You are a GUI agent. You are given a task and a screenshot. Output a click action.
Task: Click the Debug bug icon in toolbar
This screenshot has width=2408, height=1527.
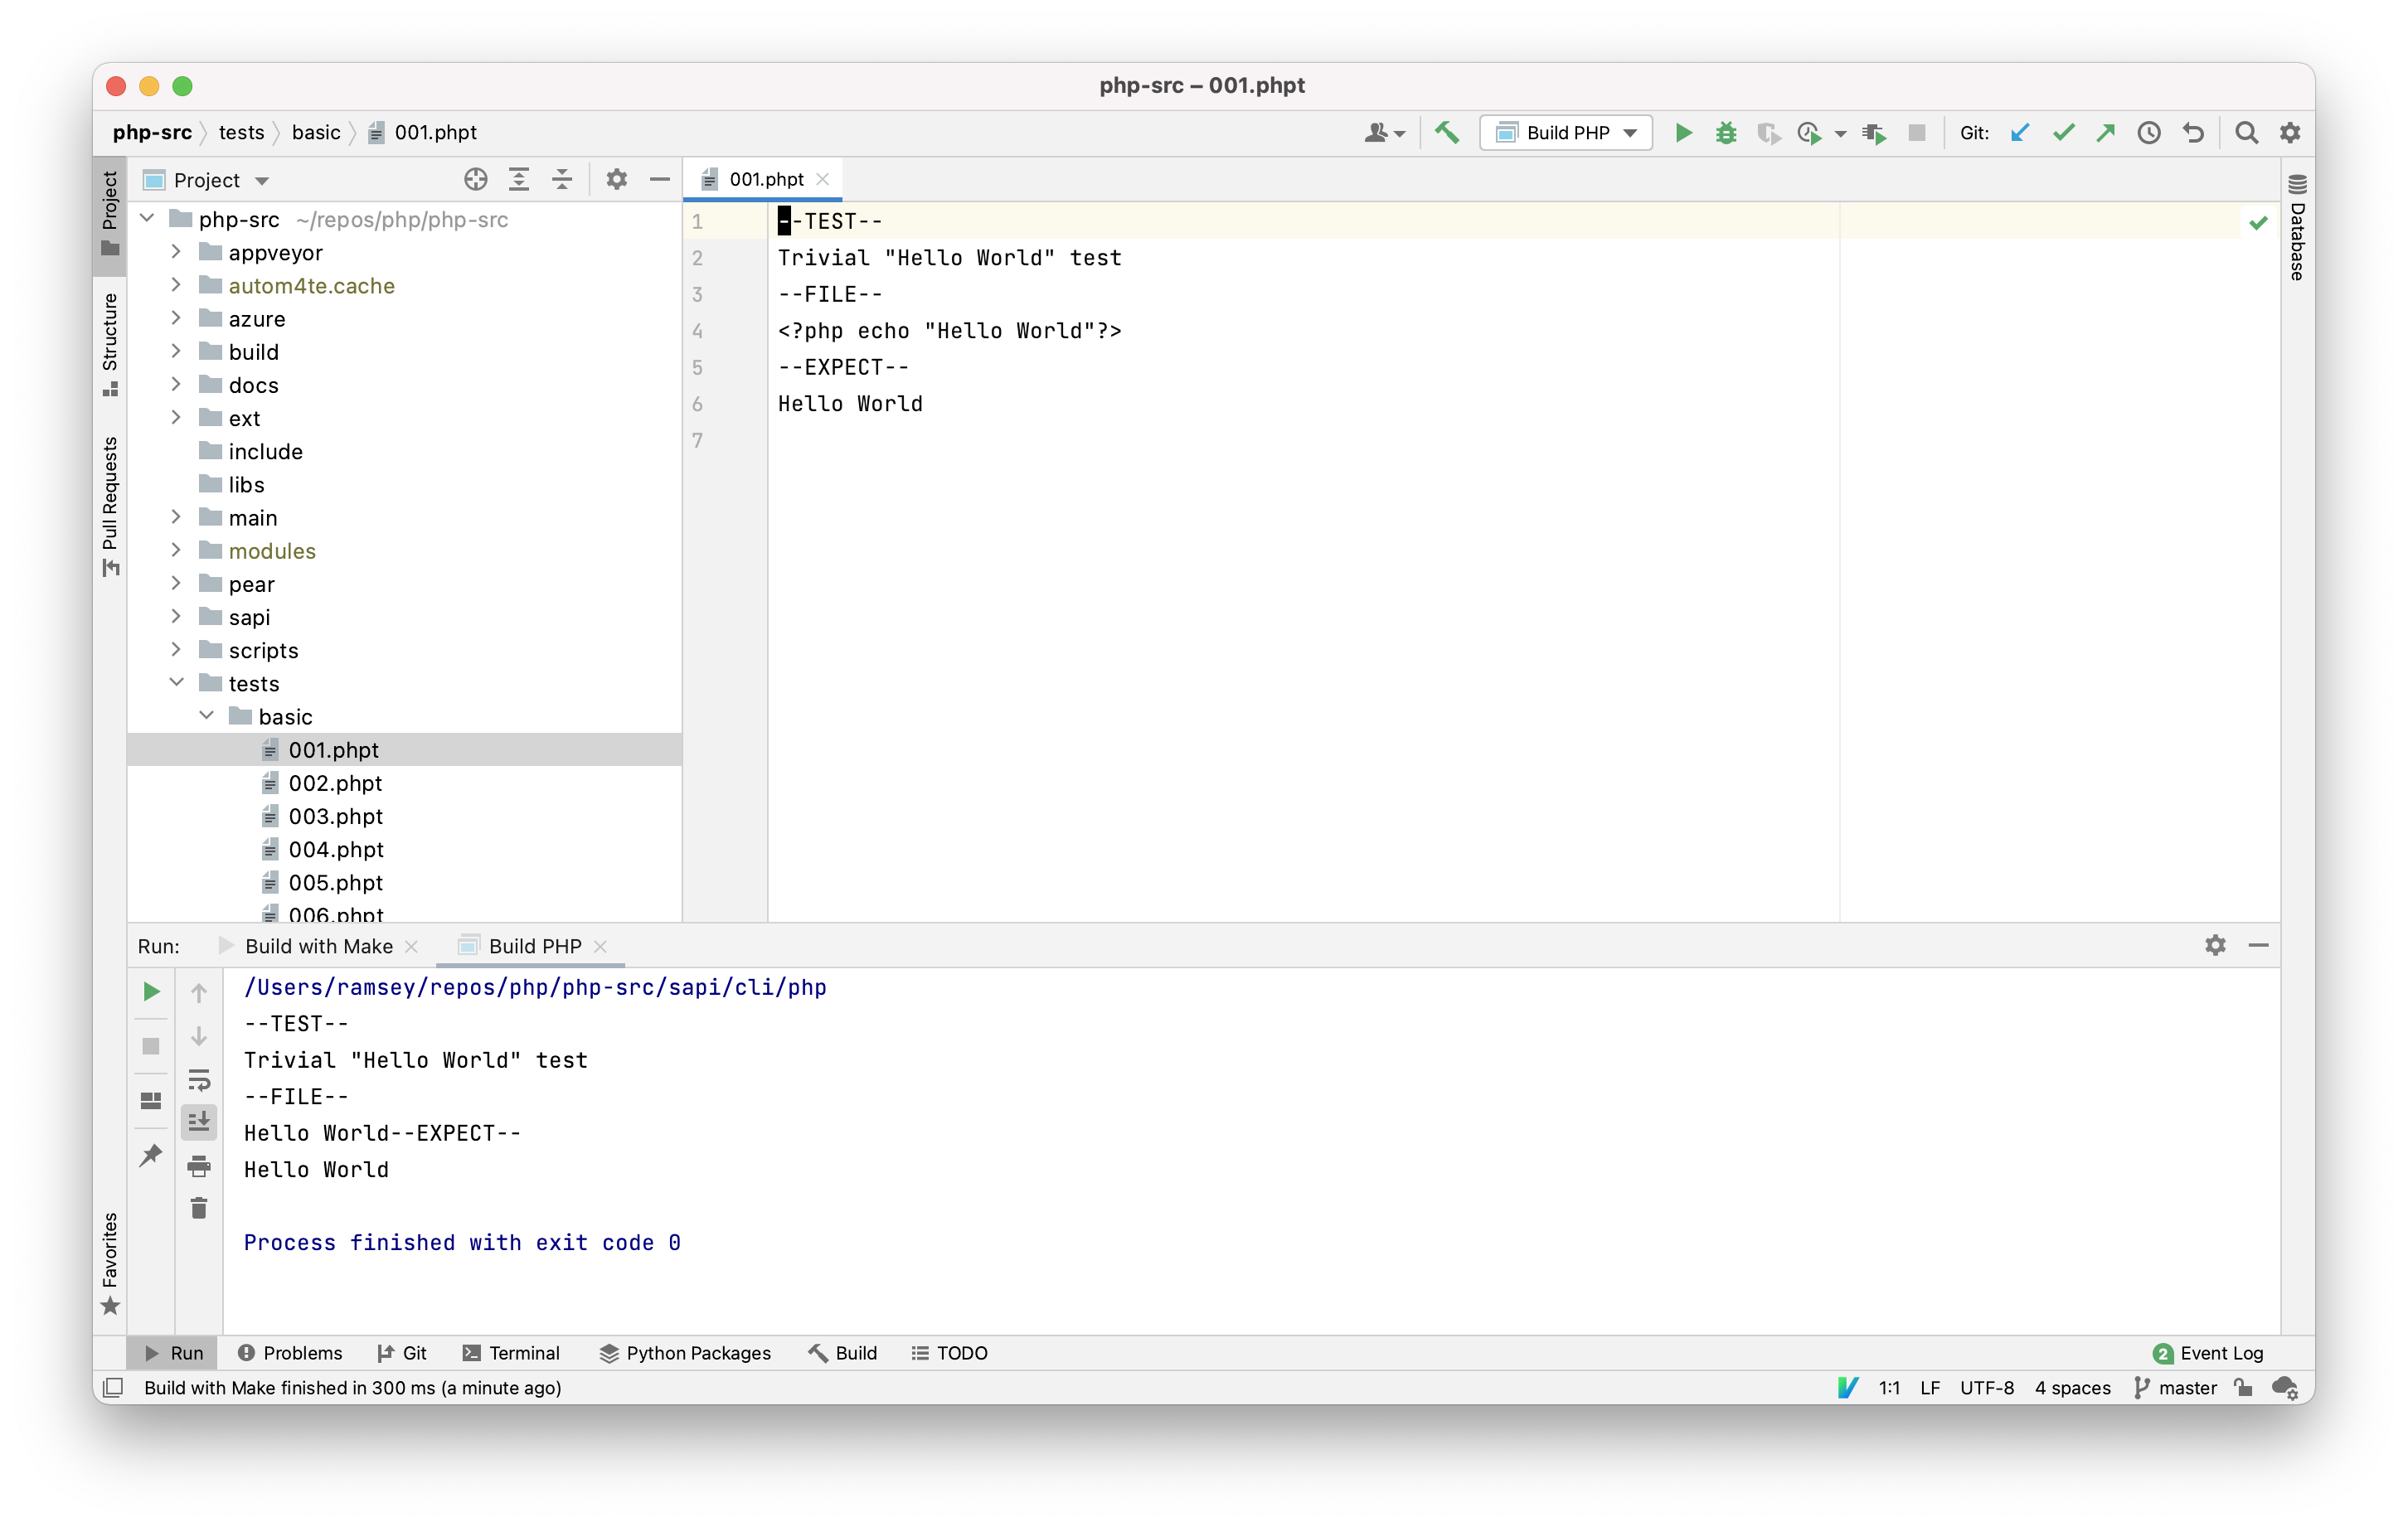1726,133
